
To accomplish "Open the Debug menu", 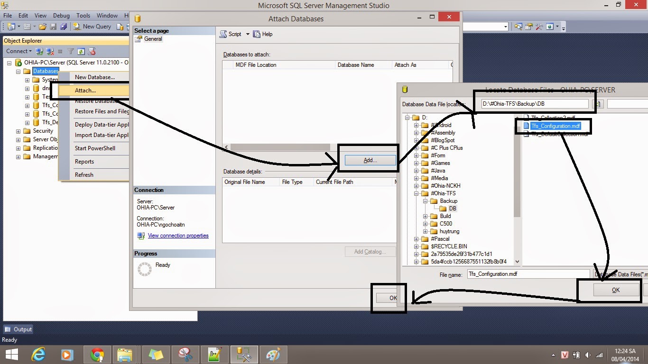I will click(x=61, y=15).
